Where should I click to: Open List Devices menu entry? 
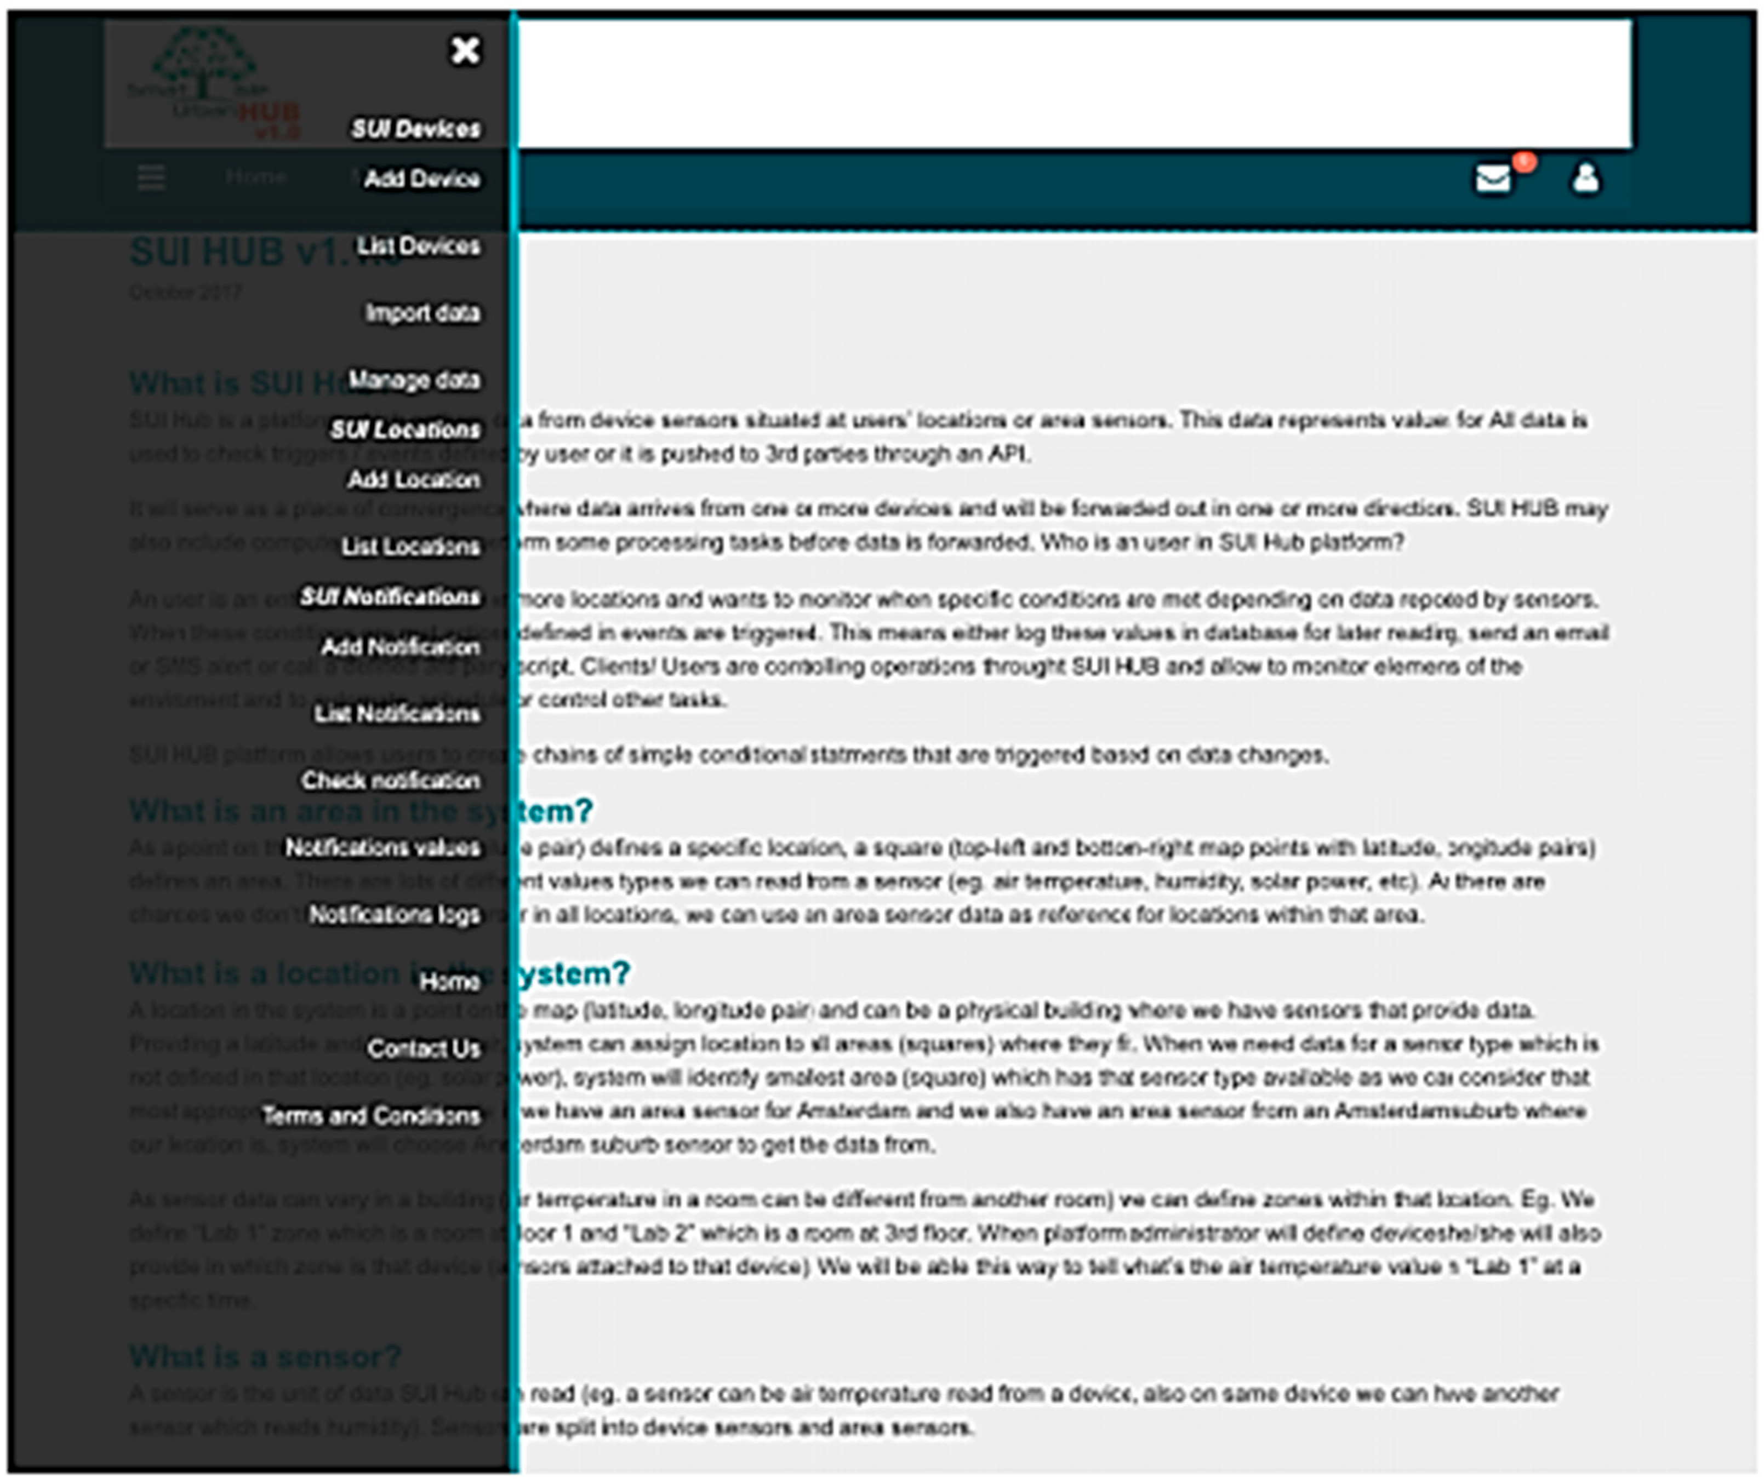[x=418, y=246]
